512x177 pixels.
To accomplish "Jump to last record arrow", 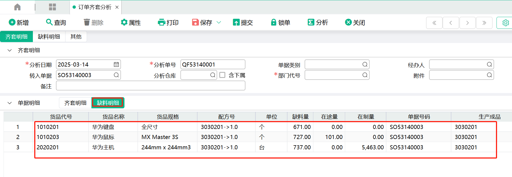I will pyautogui.click(x=484, y=23).
